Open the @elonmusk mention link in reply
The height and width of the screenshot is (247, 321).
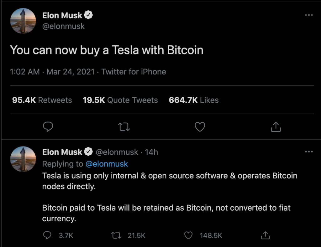point(107,164)
